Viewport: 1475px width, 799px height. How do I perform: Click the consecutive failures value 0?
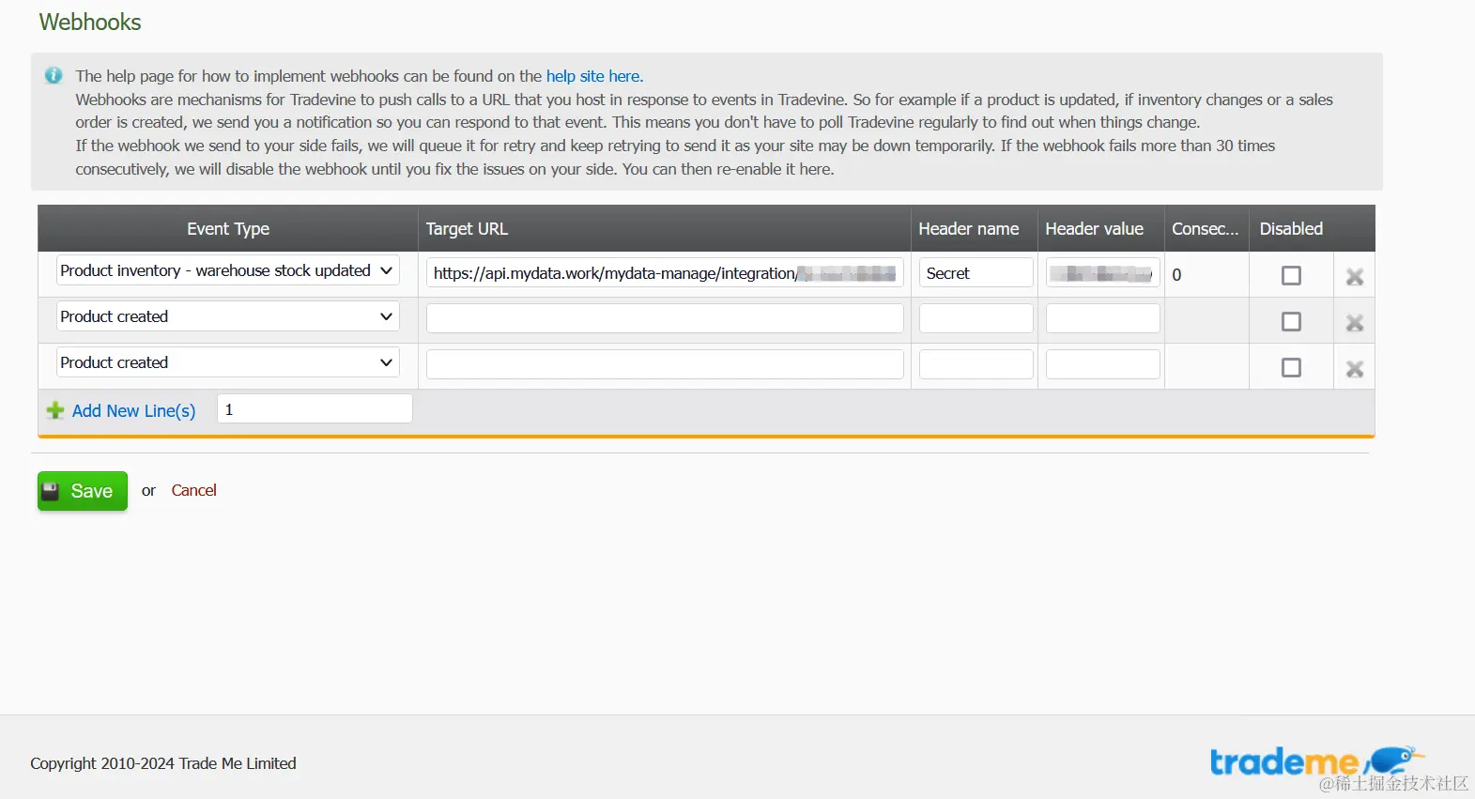pyautogui.click(x=1176, y=275)
